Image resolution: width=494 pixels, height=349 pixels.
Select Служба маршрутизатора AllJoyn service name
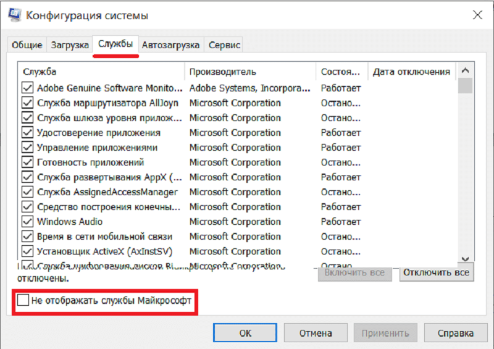pos(107,103)
